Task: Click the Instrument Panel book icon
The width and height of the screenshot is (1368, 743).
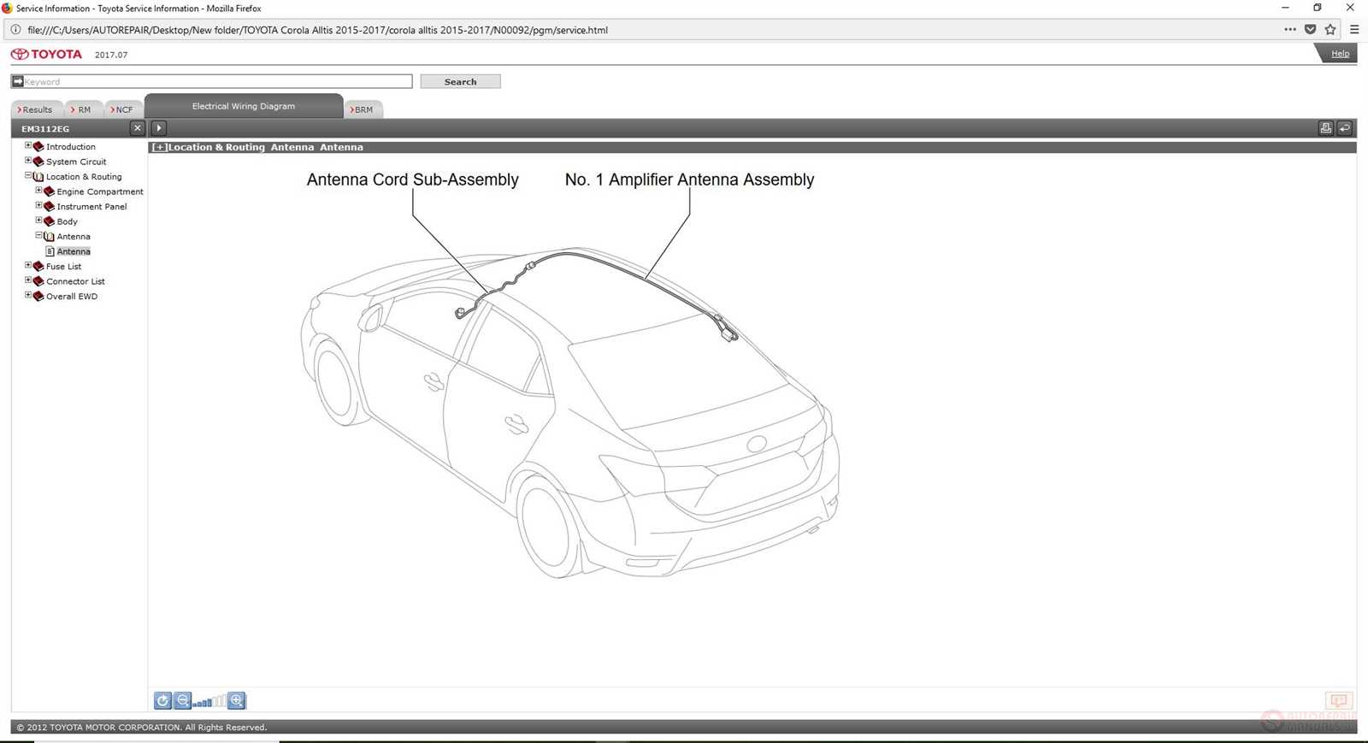Action: (x=49, y=207)
